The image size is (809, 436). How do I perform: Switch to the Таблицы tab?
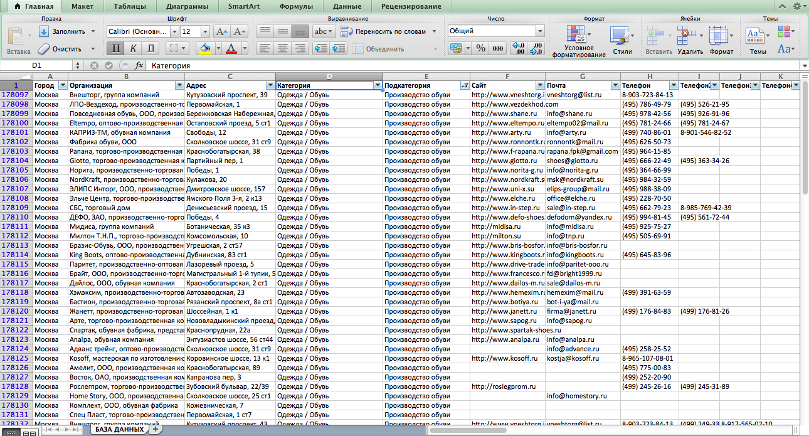(x=130, y=6)
